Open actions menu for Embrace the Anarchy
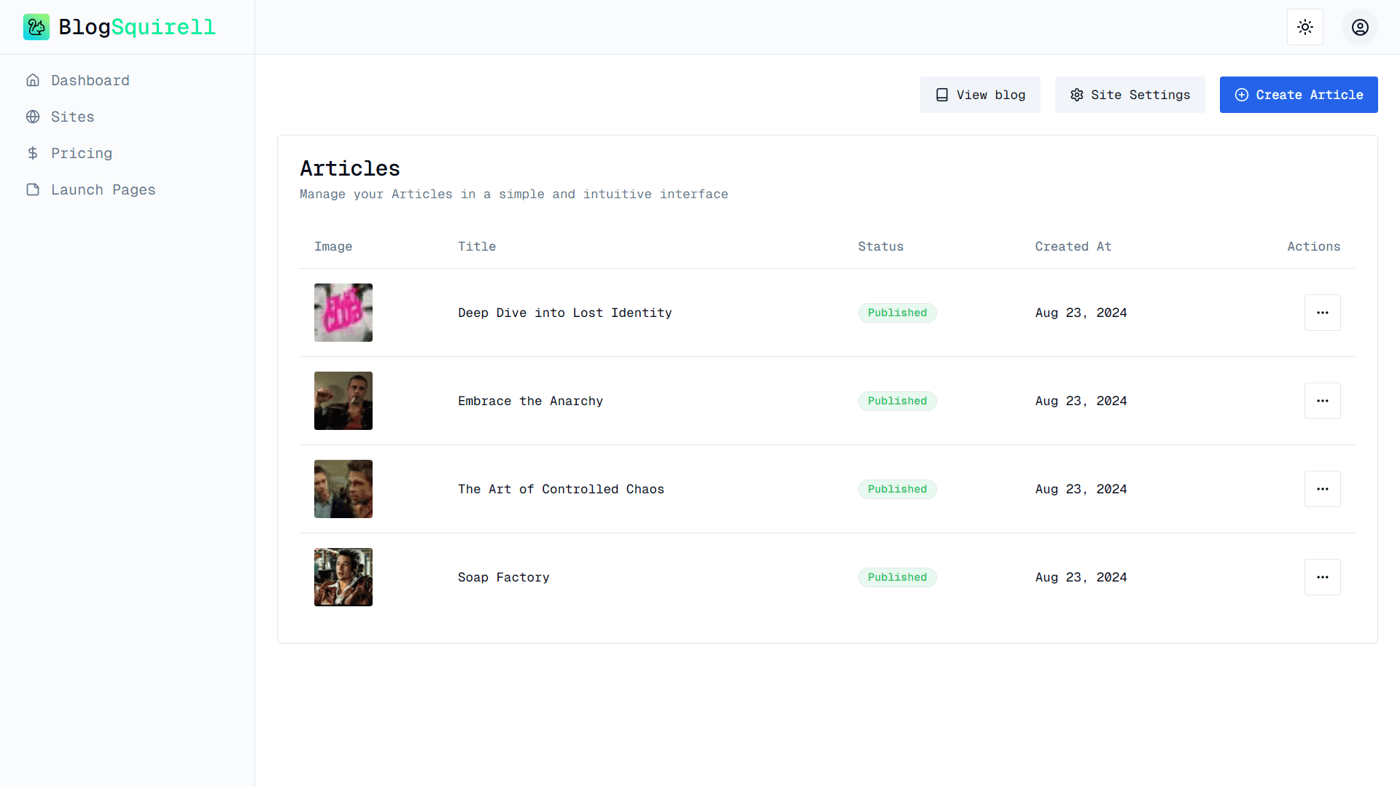This screenshot has width=1400, height=787. pyautogui.click(x=1323, y=401)
